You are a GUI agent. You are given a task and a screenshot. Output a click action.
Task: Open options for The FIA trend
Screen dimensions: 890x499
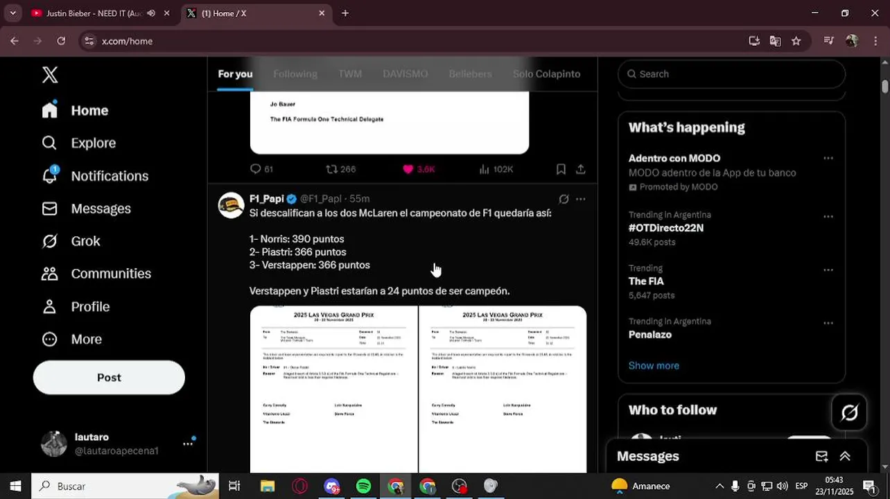[x=828, y=270]
